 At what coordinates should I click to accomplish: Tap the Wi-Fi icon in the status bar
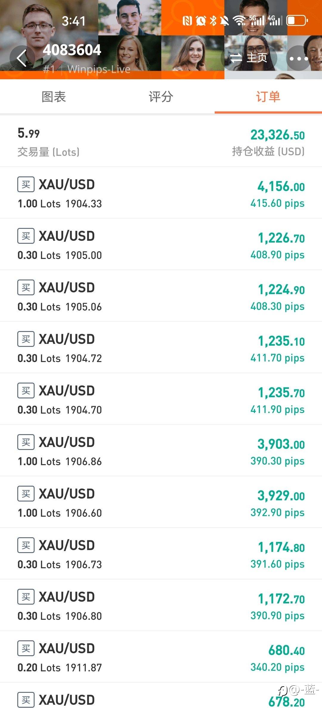point(239,21)
